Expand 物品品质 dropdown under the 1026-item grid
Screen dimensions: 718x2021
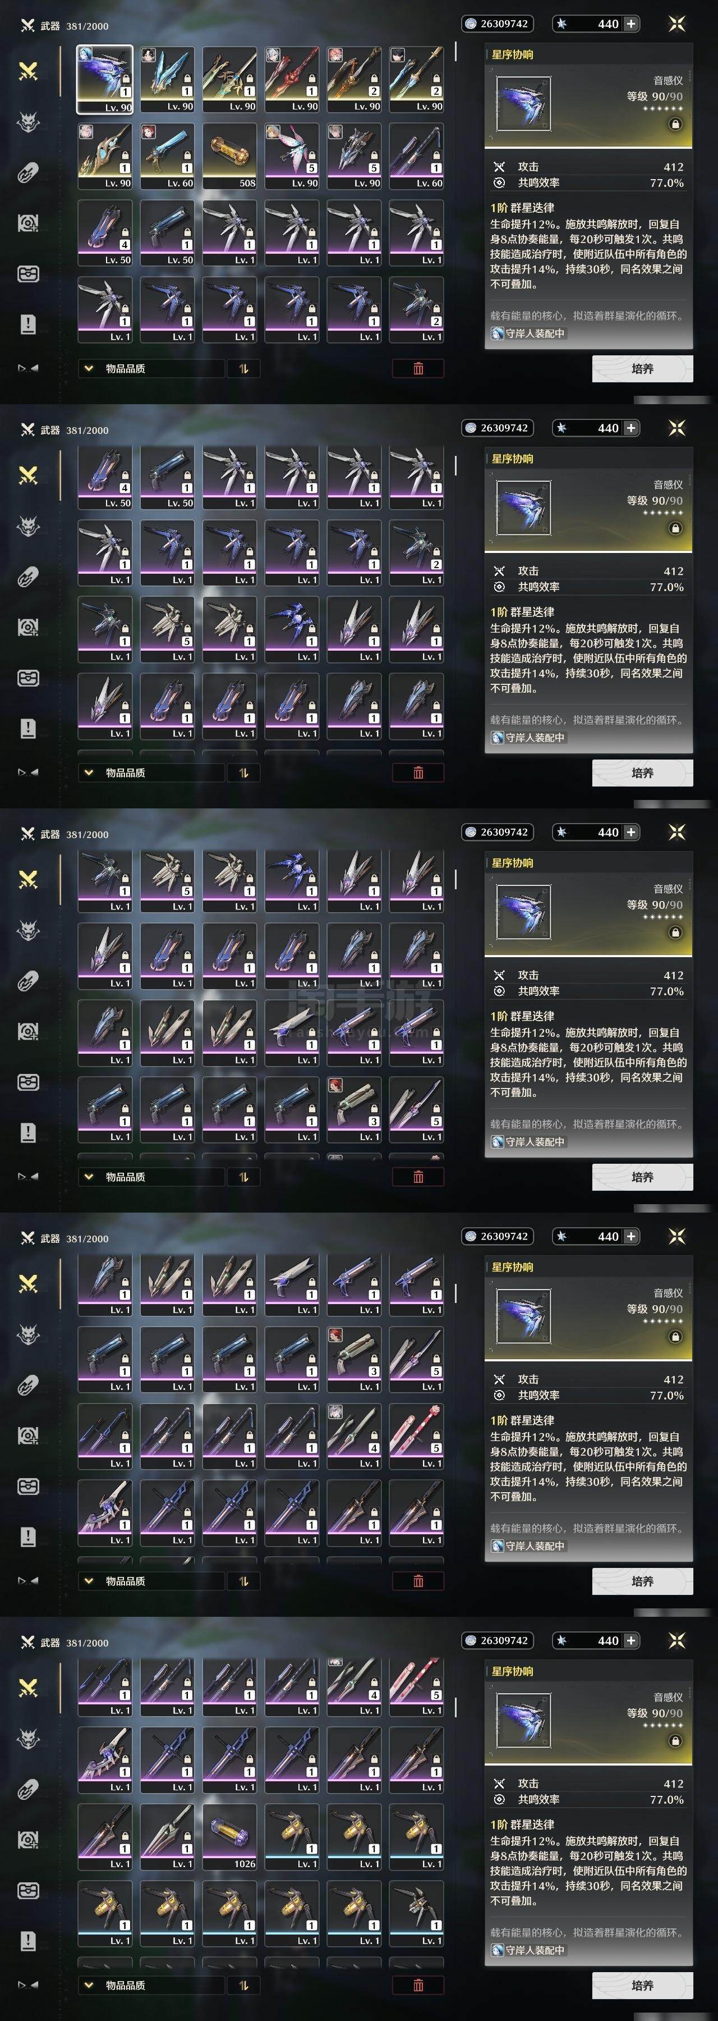point(150,1985)
